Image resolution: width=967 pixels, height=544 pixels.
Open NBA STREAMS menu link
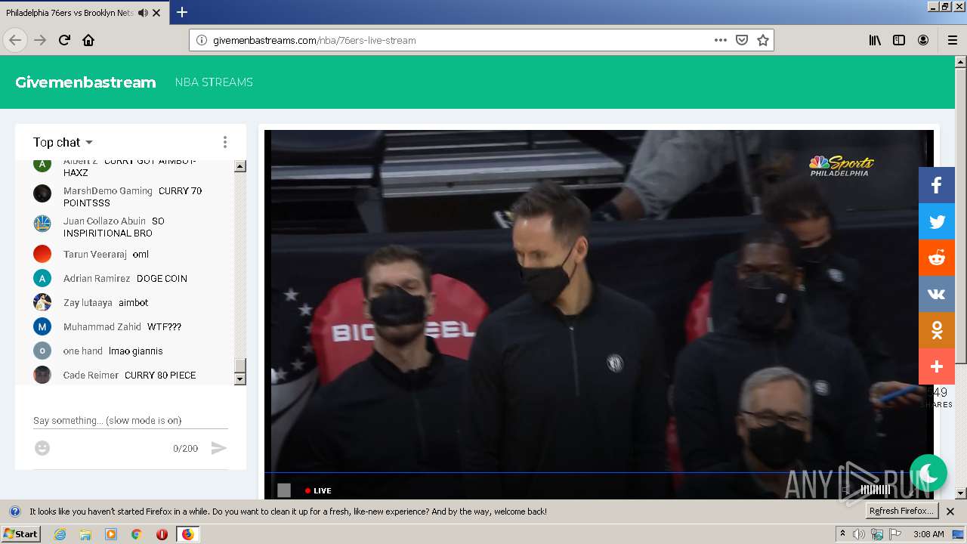pos(214,82)
